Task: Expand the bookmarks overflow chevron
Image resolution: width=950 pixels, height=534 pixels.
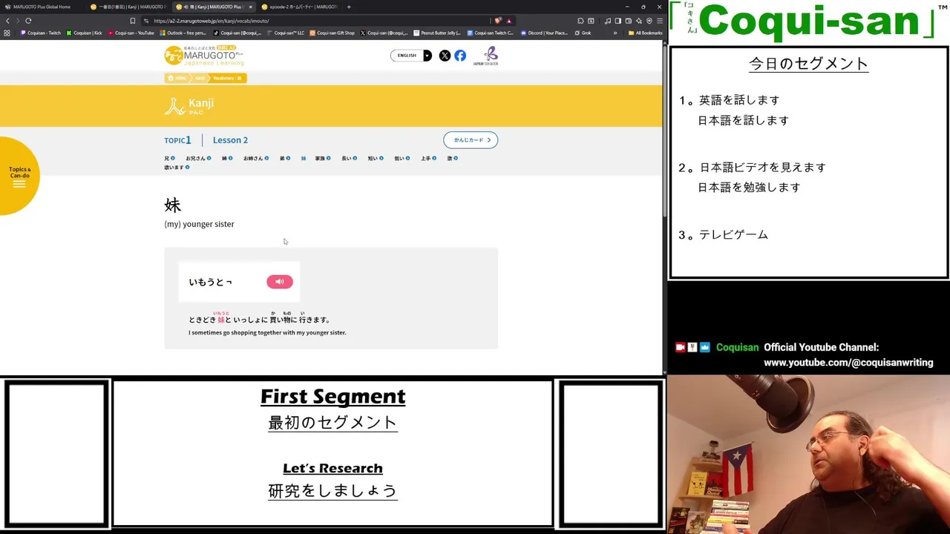Action: (615, 33)
